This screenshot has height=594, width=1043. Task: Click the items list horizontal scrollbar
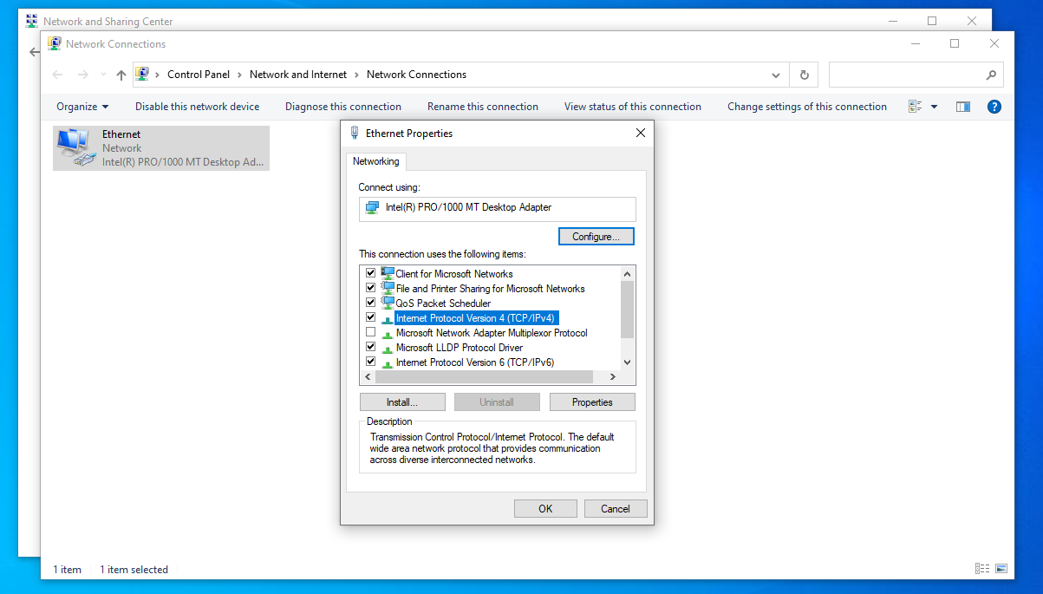tap(484, 377)
